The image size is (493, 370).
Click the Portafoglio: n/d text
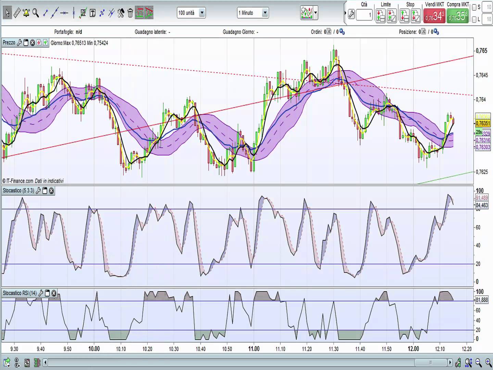(68, 32)
